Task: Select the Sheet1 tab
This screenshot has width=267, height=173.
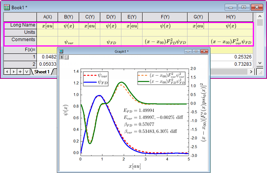Action: tap(41, 72)
